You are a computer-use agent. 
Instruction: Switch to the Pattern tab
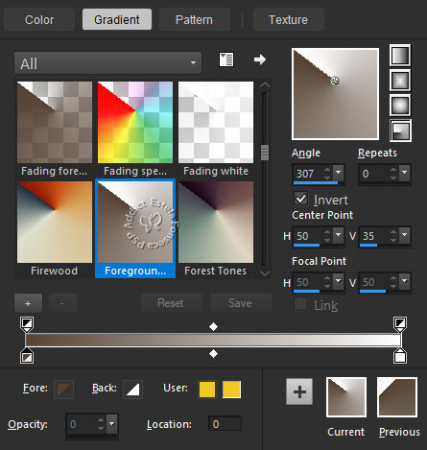194,20
